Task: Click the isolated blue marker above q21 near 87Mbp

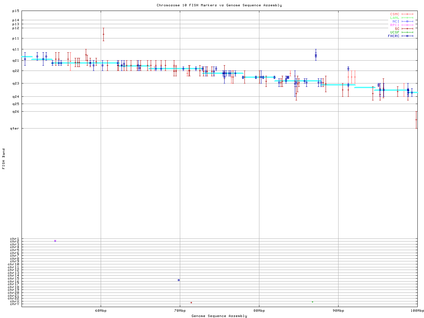Action: [316, 55]
